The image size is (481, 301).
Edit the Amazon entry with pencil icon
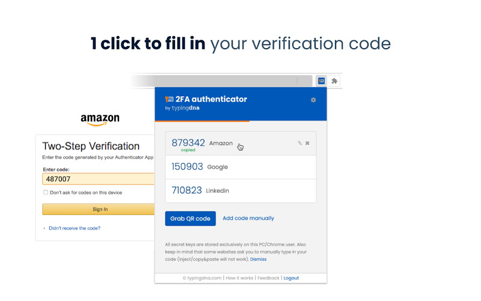pos(299,143)
